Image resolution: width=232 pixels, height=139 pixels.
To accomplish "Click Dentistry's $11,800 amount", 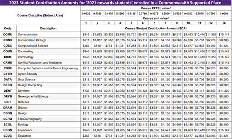I will tap(224, 91).
